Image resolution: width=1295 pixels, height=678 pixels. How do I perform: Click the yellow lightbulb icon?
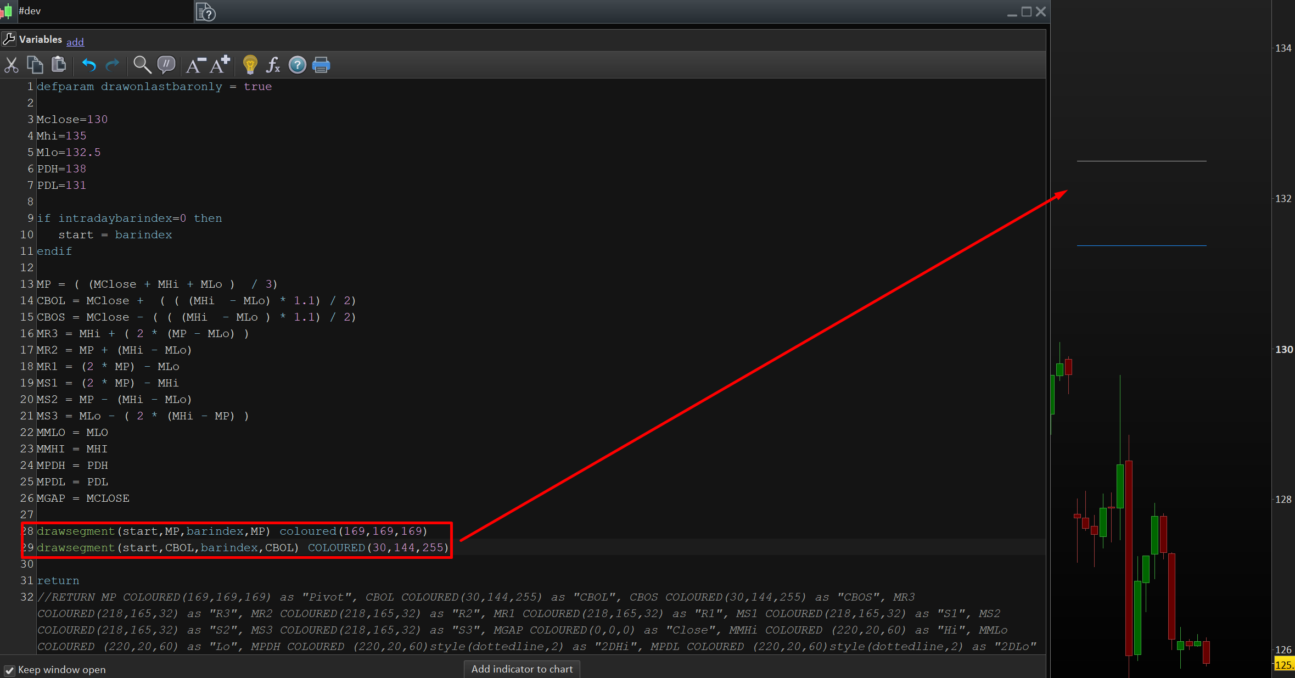coord(250,65)
